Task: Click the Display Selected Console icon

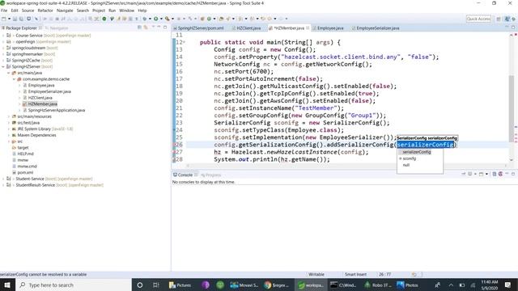Action: (x=469, y=174)
